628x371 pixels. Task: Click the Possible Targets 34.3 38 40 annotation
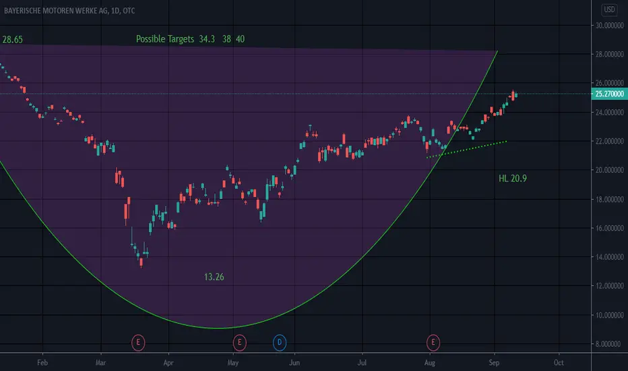(190, 39)
